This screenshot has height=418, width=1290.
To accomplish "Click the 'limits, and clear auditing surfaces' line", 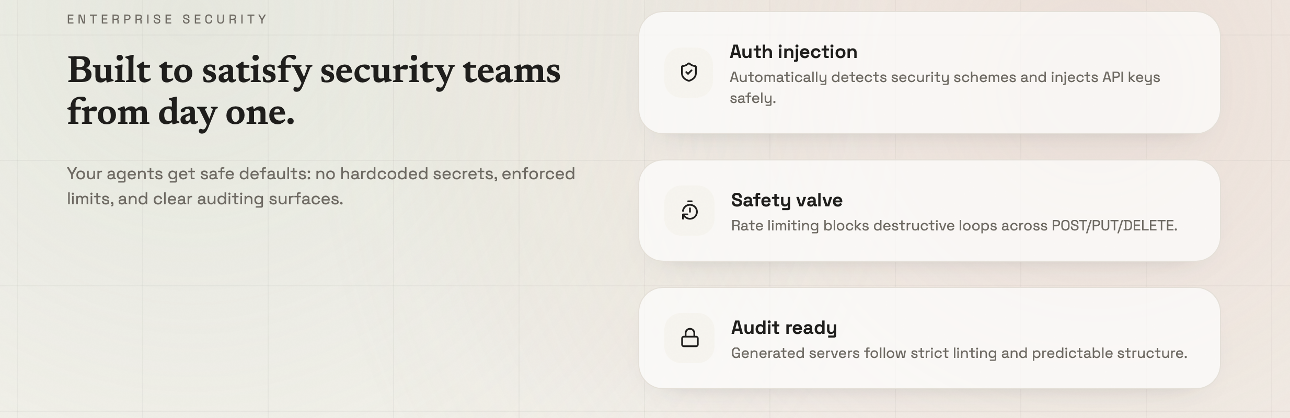I will (205, 199).
